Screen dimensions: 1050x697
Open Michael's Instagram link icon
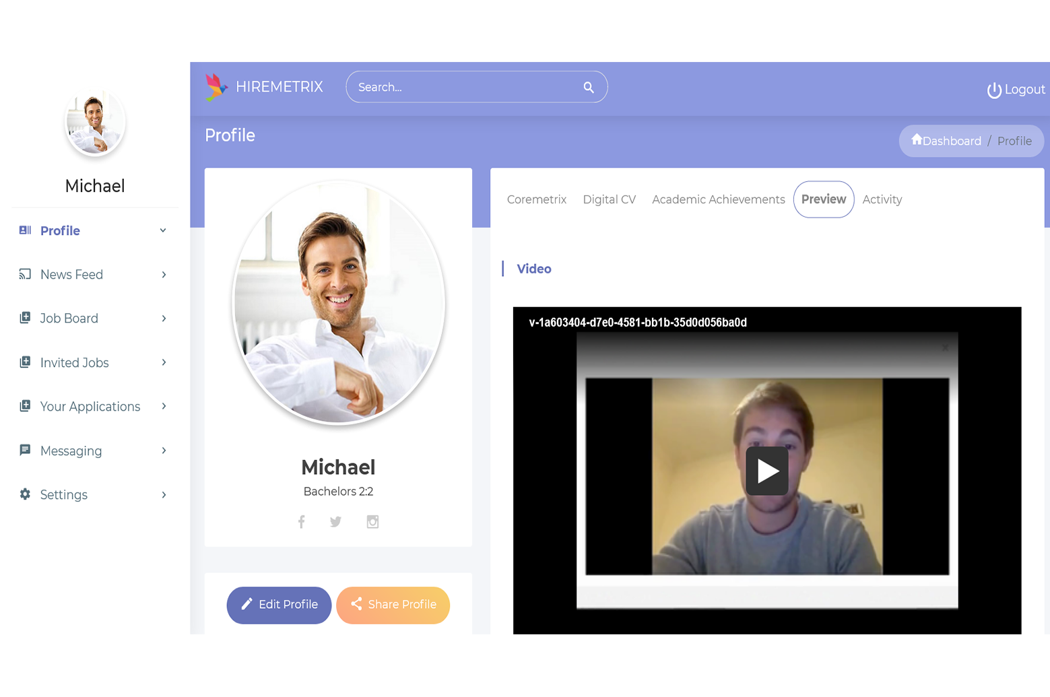pyautogui.click(x=372, y=522)
